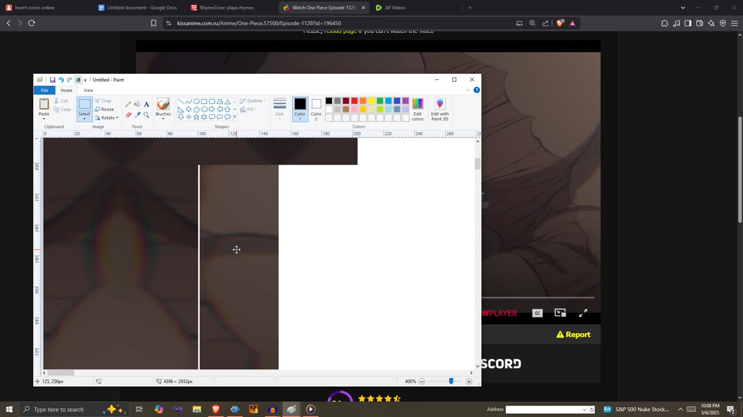Select the Magnifier tool in Paint

pyautogui.click(x=146, y=115)
